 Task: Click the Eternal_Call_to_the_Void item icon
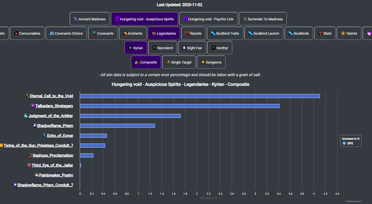tap(27, 96)
